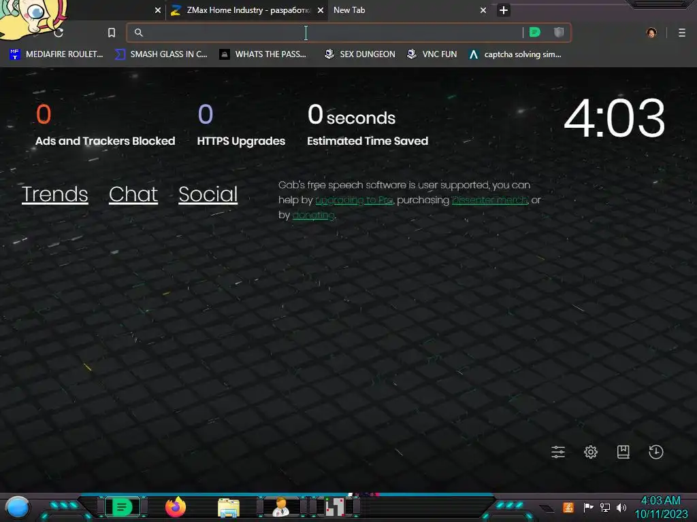Open the person-with-tie app in taskbar
The height and width of the screenshot is (522, 697).
point(281,507)
